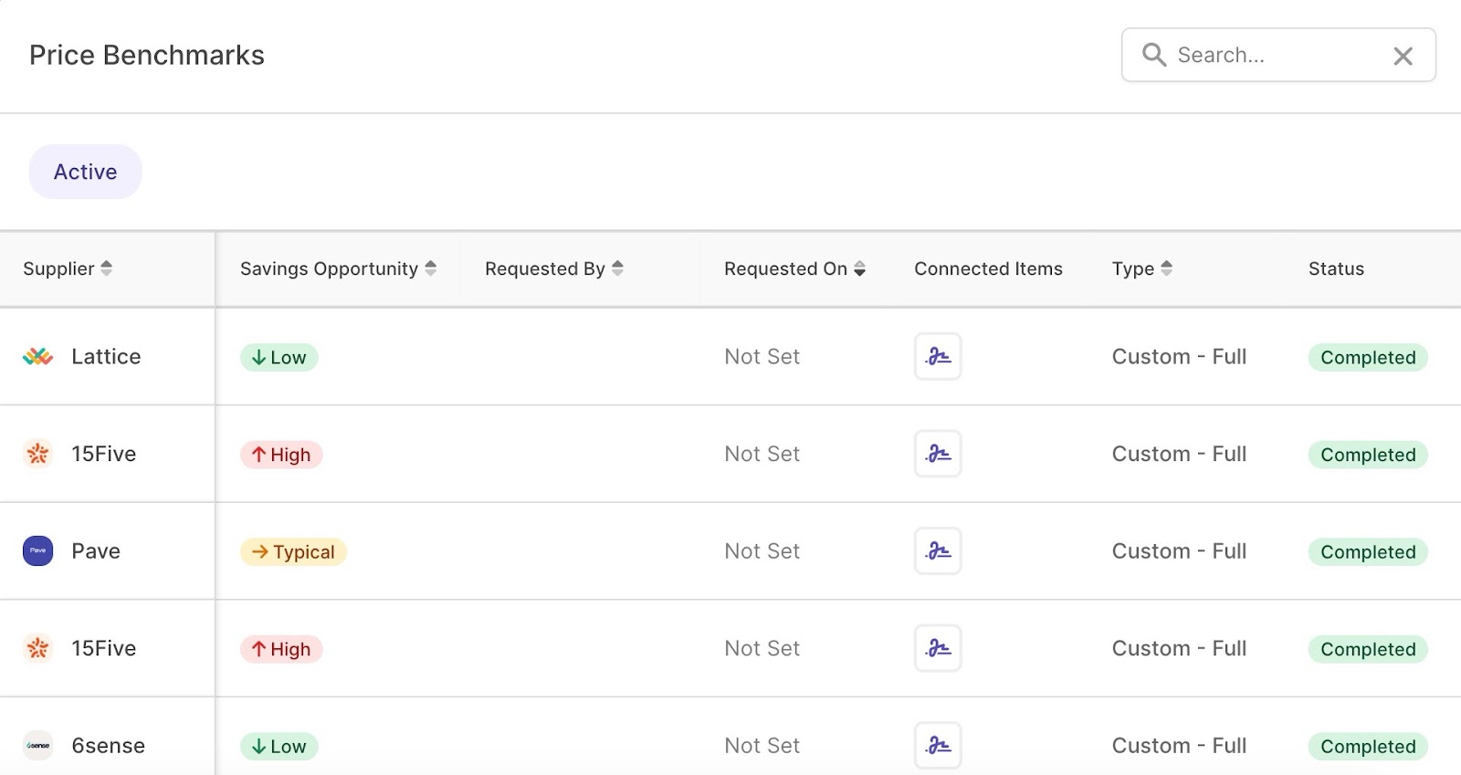Click Custom - Full type in Lattice row
The height and width of the screenshot is (775, 1461).
click(x=1179, y=356)
